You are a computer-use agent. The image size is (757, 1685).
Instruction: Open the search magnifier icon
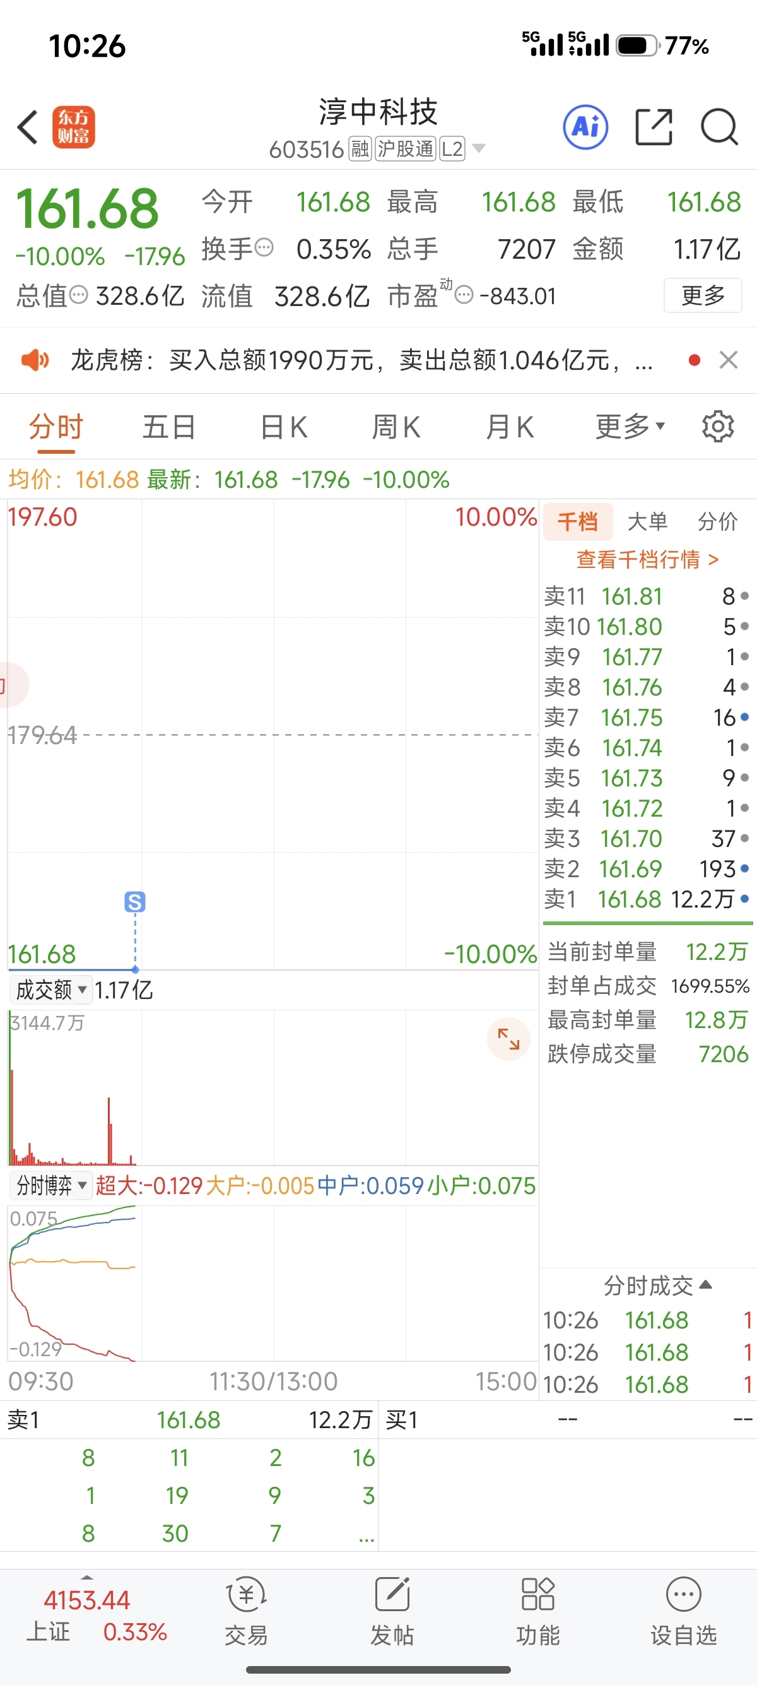click(720, 127)
